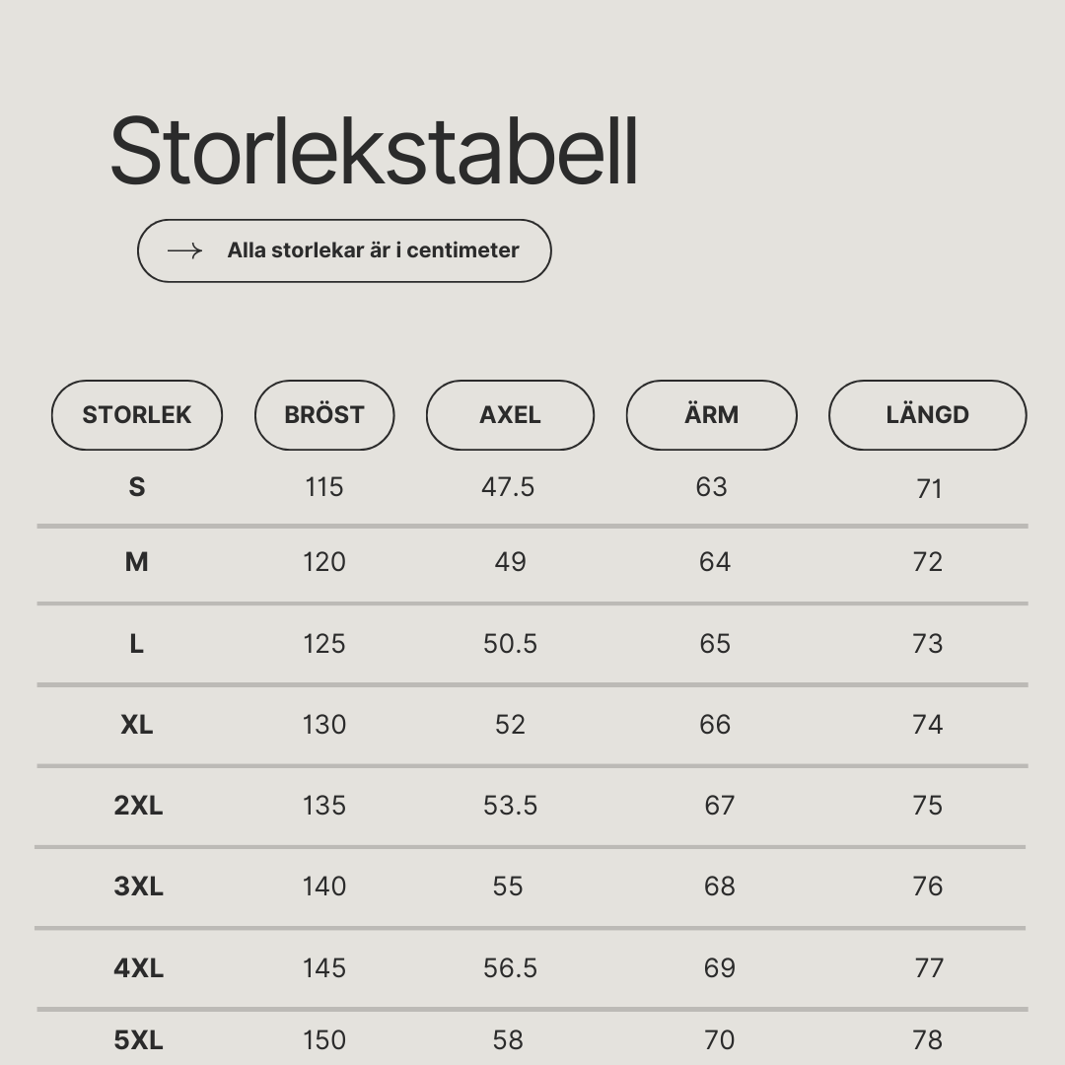
Task: Select the size S row label
Action: tap(136, 487)
